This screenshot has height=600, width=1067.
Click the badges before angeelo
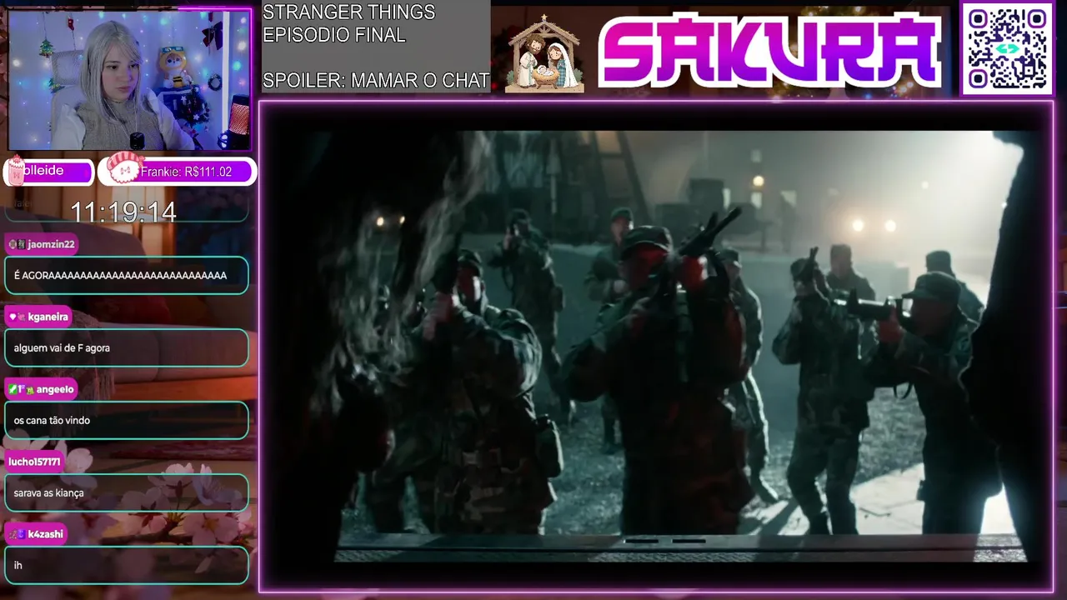[x=21, y=389]
